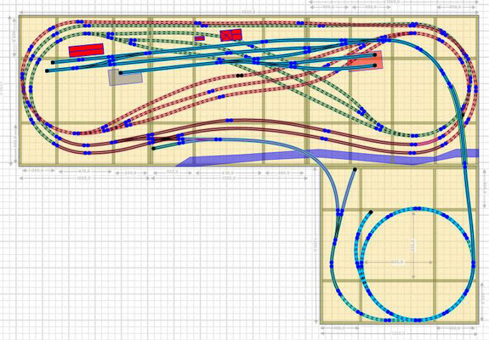
Task: Click the overall width dimension label above the layout
Action: pos(248,12)
